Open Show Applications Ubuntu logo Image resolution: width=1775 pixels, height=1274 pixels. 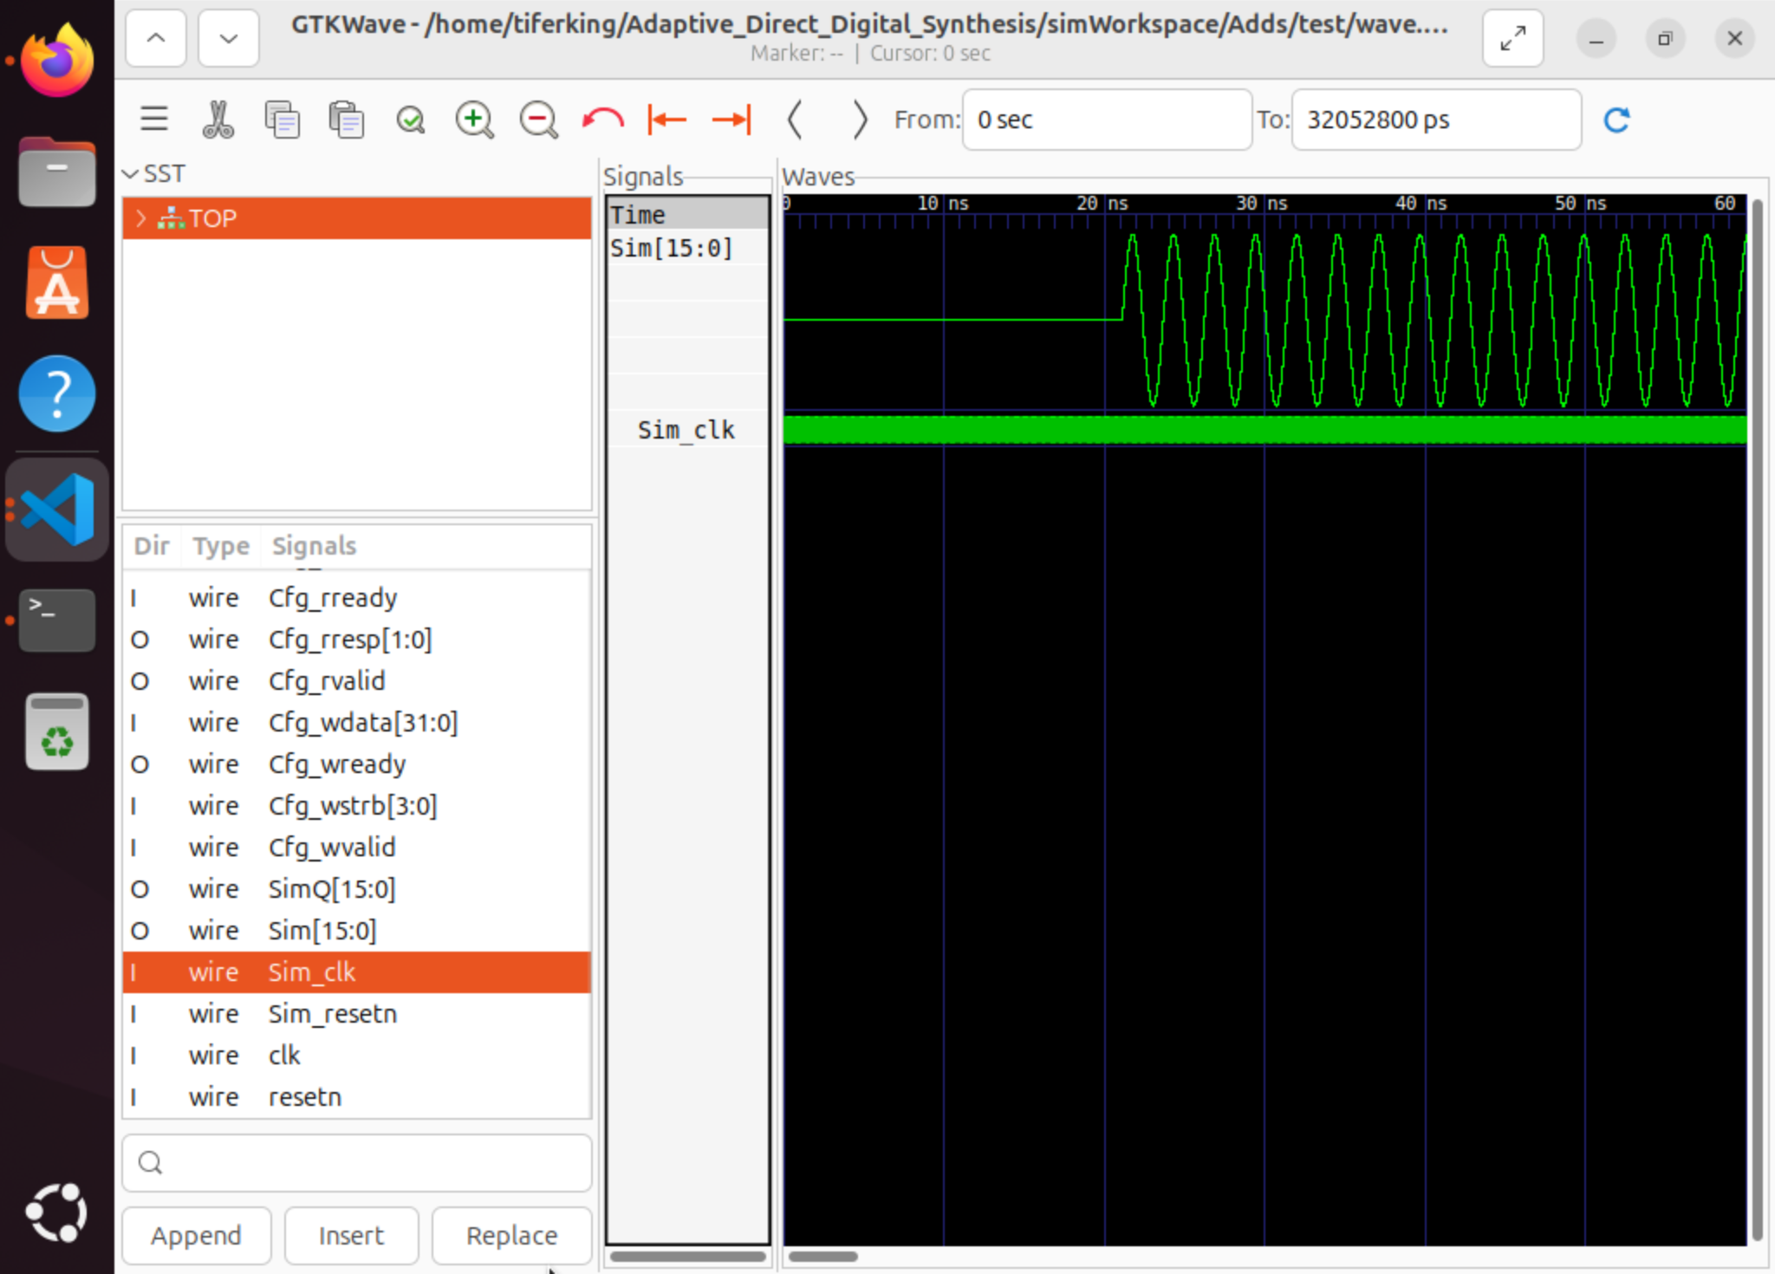tap(57, 1212)
